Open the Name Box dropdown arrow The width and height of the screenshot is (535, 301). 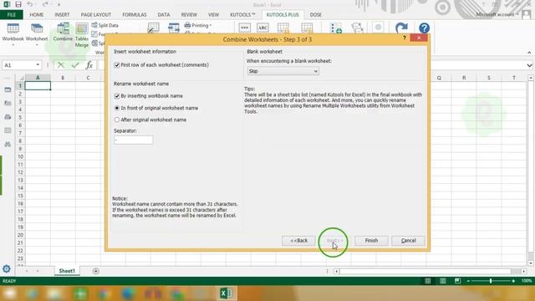[38, 65]
